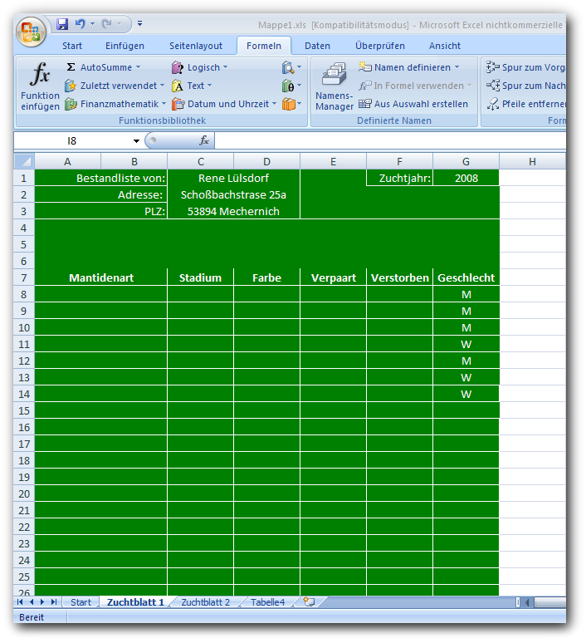Image resolution: width=586 pixels, height=643 pixels.
Task: Switch to the Überprüfen tab
Action: coord(380,46)
